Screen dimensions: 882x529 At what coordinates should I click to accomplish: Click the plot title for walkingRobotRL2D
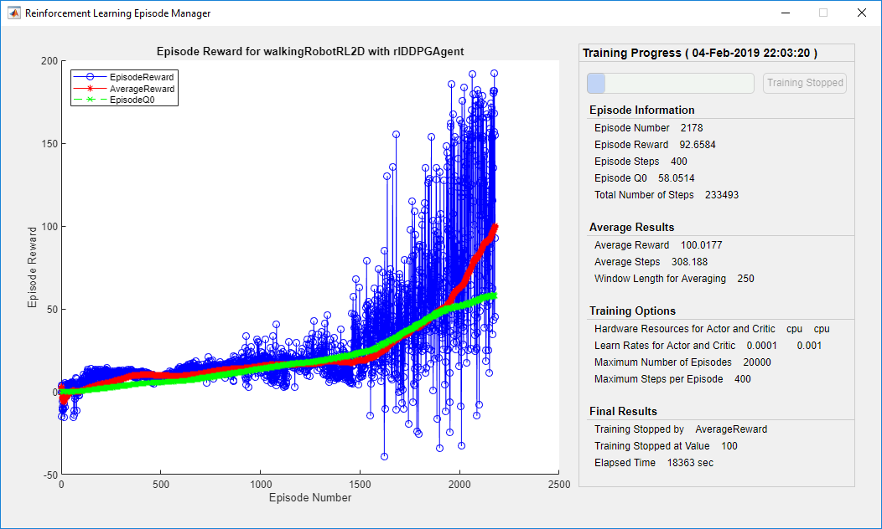point(310,52)
